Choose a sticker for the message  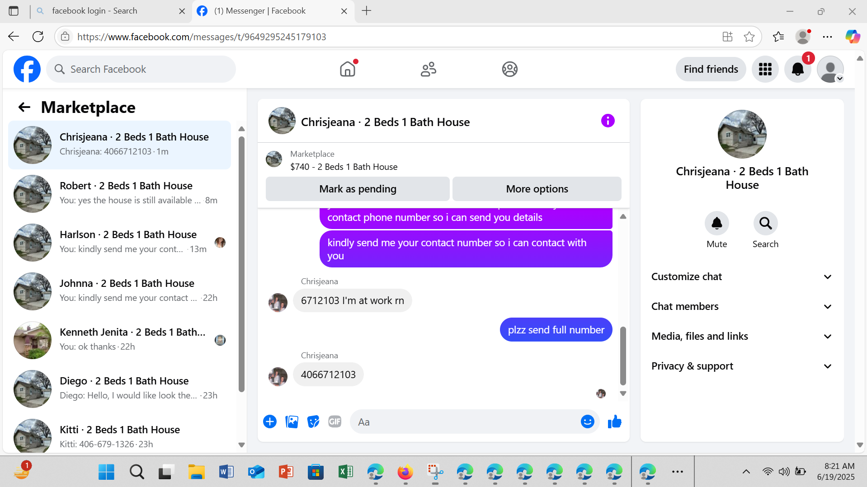click(x=313, y=421)
